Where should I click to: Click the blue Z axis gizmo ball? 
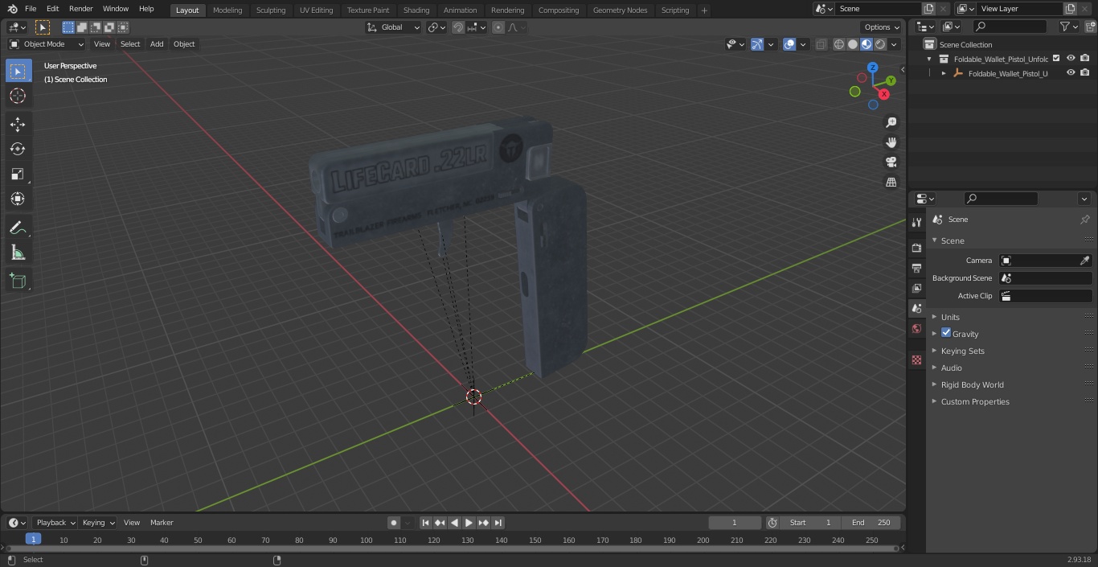pyautogui.click(x=873, y=68)
